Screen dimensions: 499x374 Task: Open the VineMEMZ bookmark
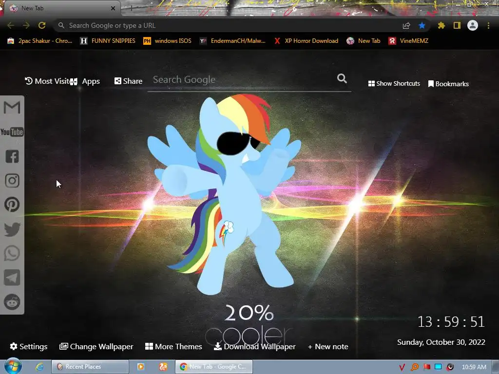408,41
